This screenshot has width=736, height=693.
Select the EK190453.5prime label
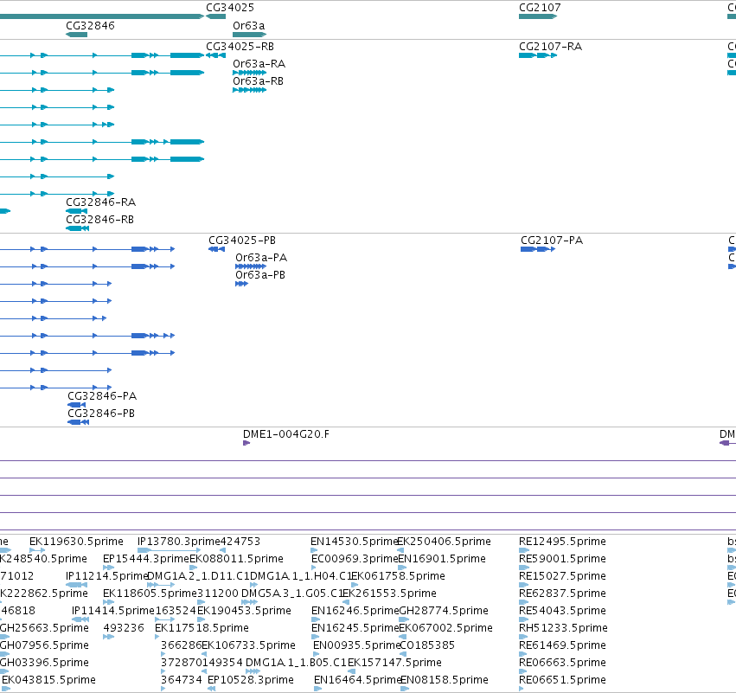(244, 612)
